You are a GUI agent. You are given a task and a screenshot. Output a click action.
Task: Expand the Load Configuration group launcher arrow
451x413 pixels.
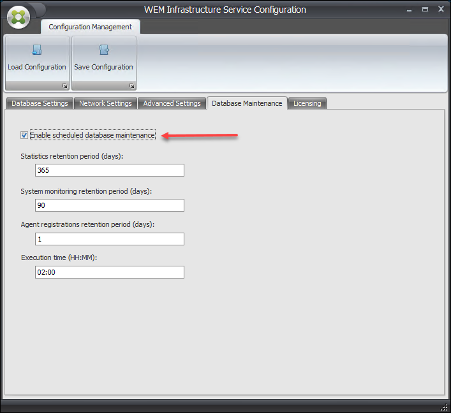64,85
